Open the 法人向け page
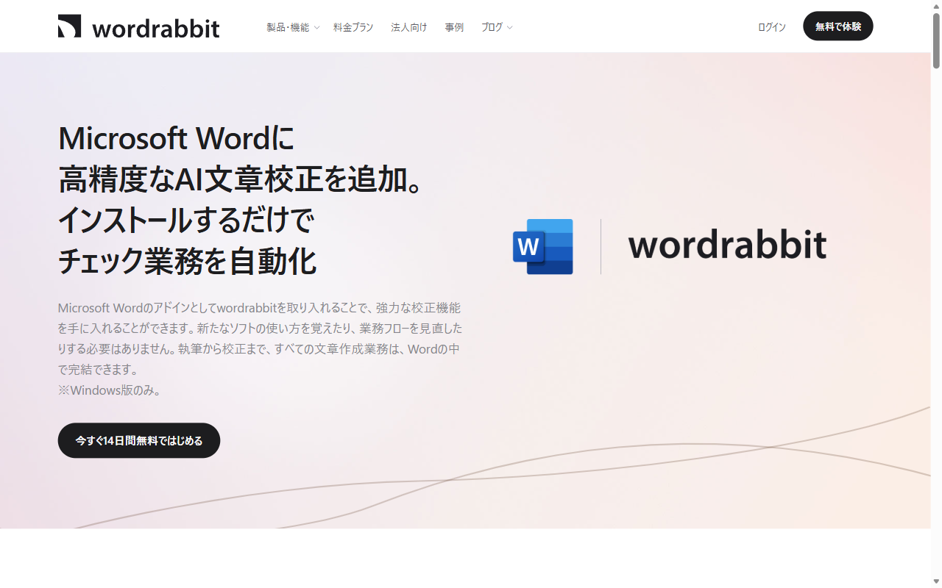Image resolution: width=942 pixels, height=588 pixels. click(x=409, y=27)
